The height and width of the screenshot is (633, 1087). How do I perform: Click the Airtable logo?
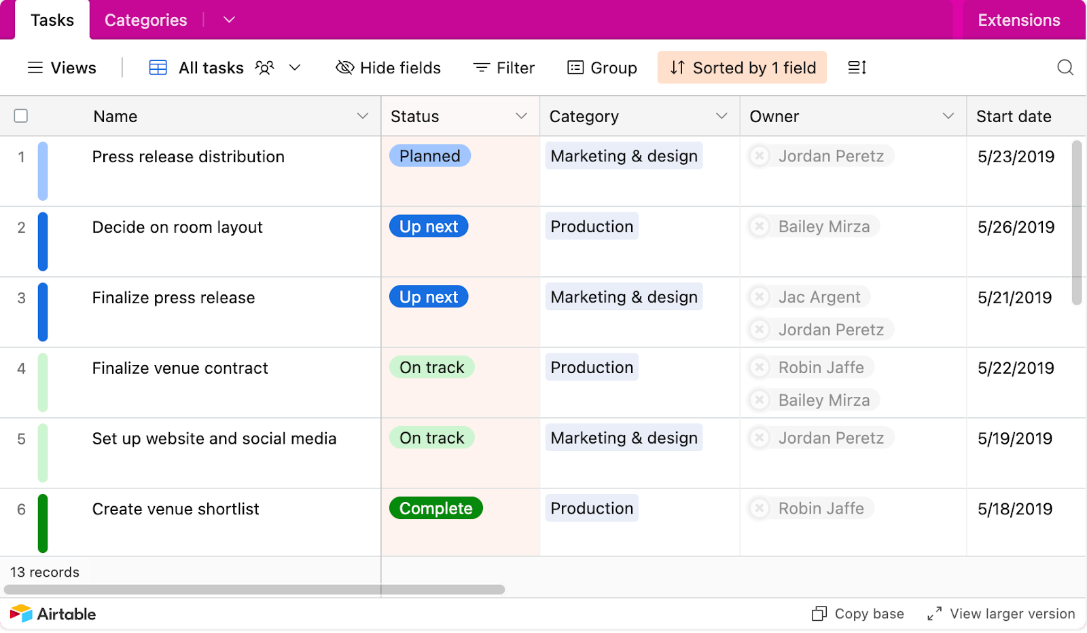[53, 614]
